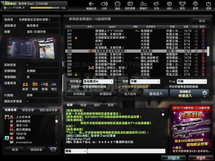Open the mail envelope icon
Image resolution: width=215 pixels, height=161 pixels.
click(x=53, y=150)
